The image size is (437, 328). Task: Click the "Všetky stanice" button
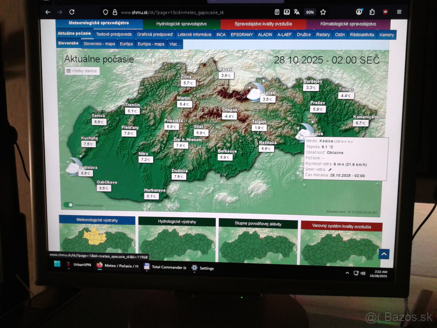(82, 71)
